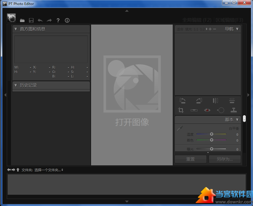This screenshot has height=206, width=253.
Task: Switch to 全局编辑 (F2) tab
Action: (x=197, y=20)
